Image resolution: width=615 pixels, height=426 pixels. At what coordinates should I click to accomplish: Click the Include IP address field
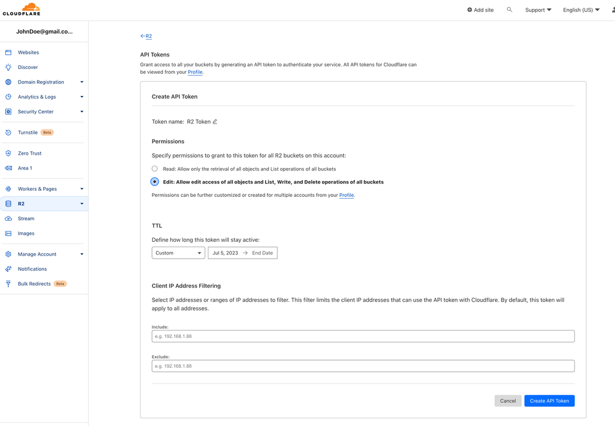coord(363,336)
